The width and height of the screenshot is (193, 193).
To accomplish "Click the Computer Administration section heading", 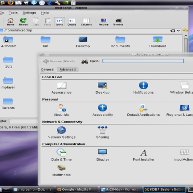I will tap(64, 144).
